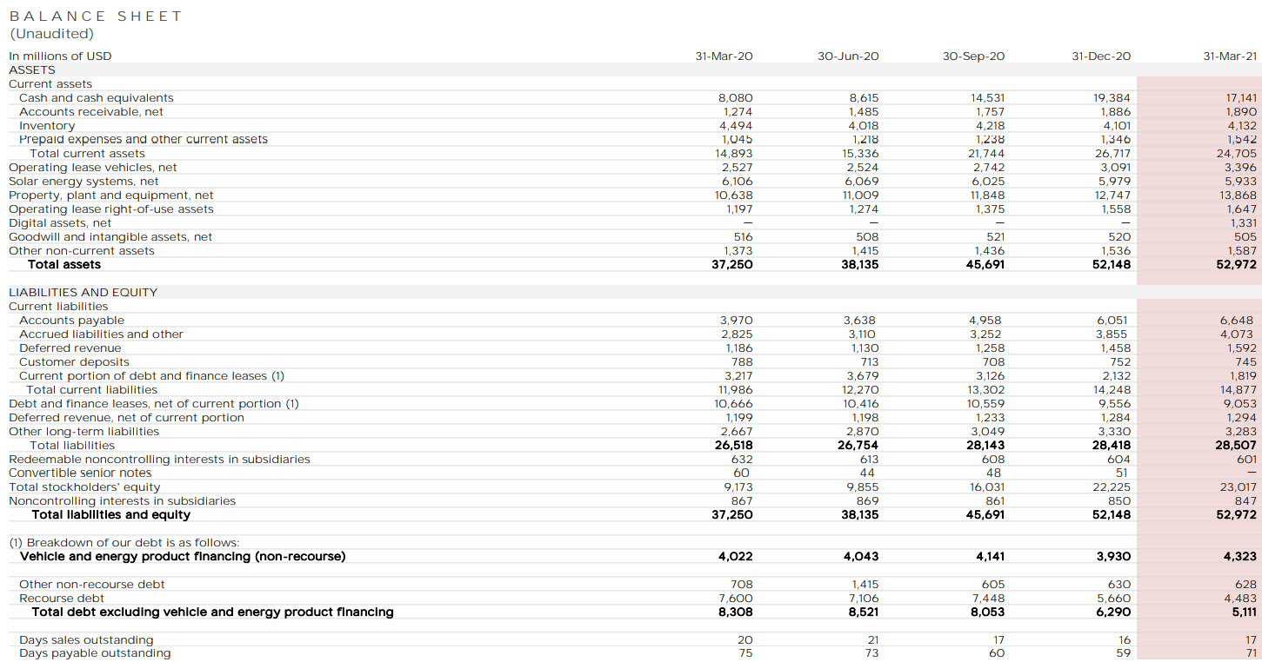Image resolution: width=1262 pixels, height=662 pixels.
Task: Click the 'Total stockholders' equity' label
Action: [x=84, y=487]
